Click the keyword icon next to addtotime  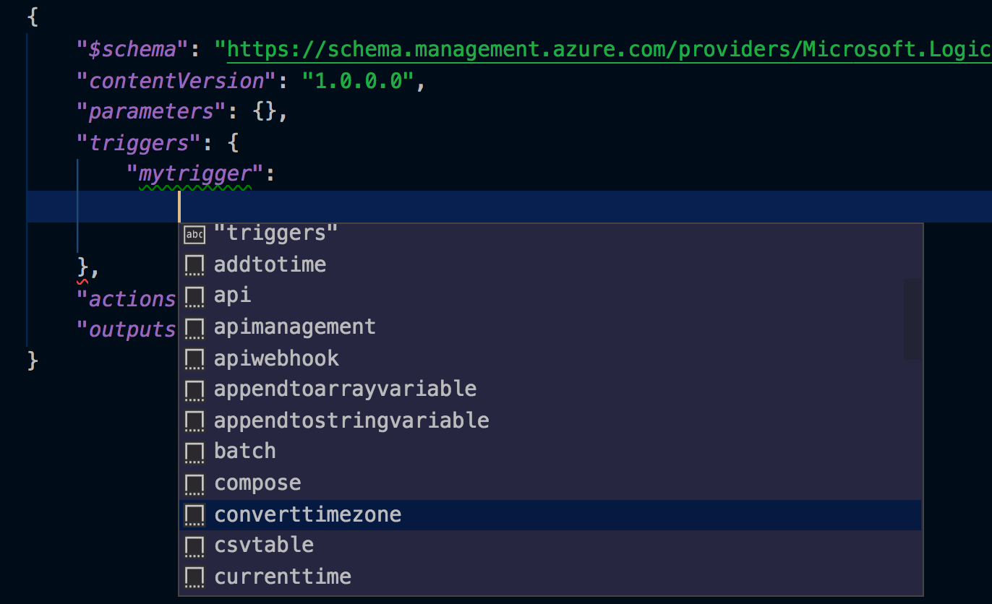click(x=194, y=265)
